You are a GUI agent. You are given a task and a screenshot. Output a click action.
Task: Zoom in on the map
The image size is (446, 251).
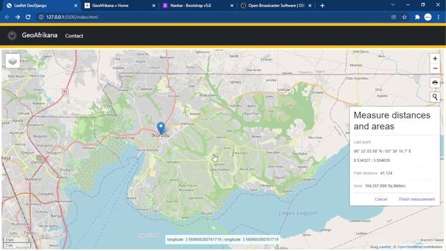pyautogui.click(x=435, y=59)
